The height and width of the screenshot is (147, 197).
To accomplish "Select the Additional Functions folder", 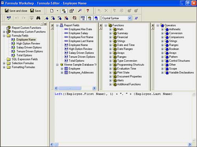I will tap(129, 84).
